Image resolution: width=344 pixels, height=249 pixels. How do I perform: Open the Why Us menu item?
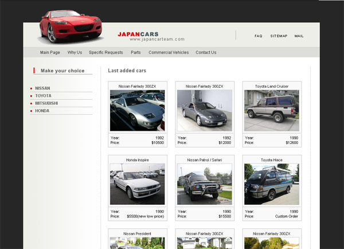[75, 52]
